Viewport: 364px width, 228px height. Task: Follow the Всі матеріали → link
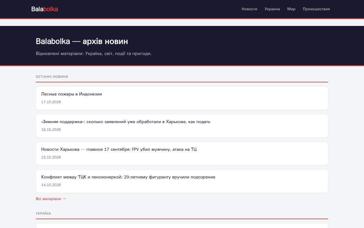51,199
